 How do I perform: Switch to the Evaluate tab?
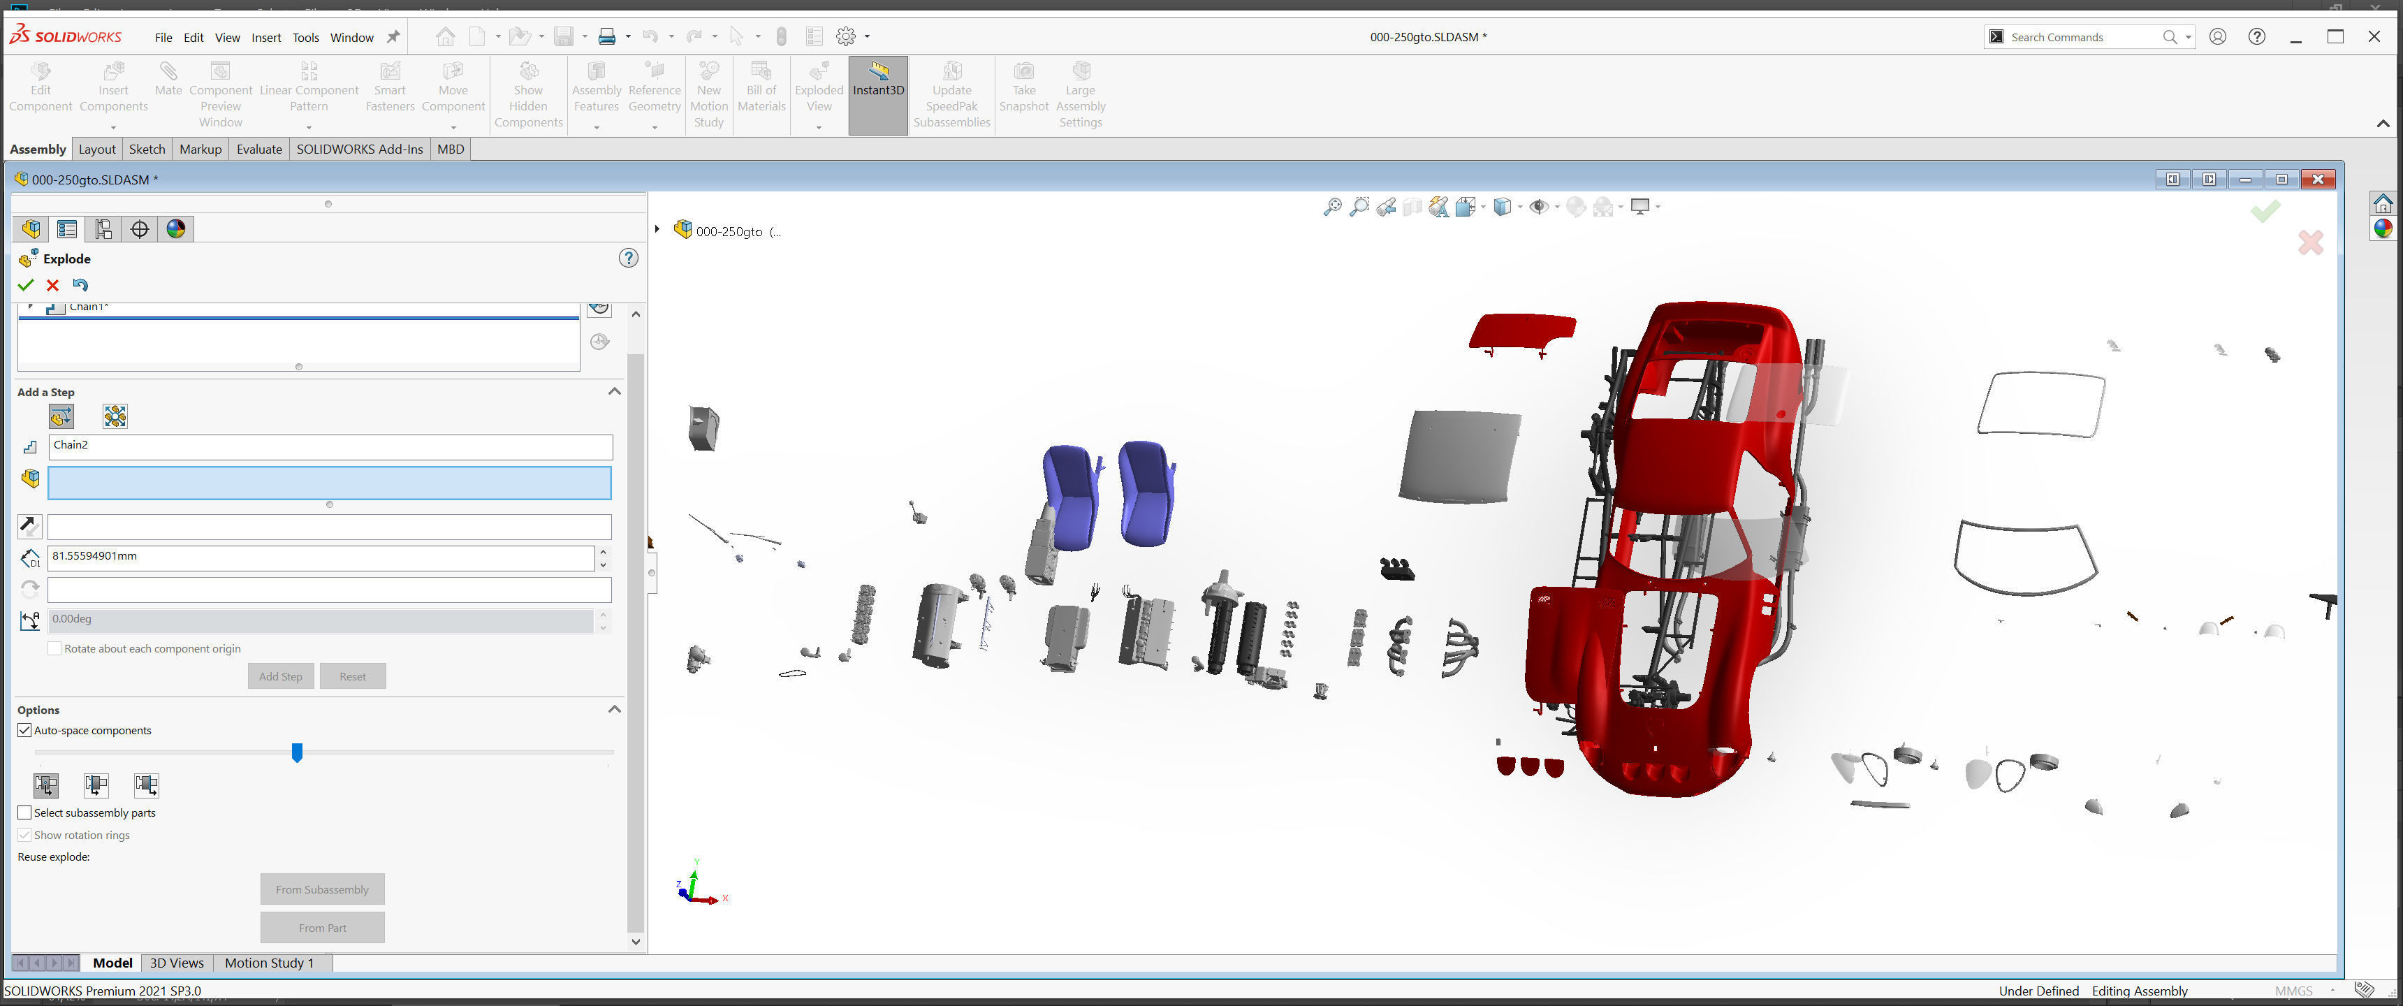click(258, 150)
